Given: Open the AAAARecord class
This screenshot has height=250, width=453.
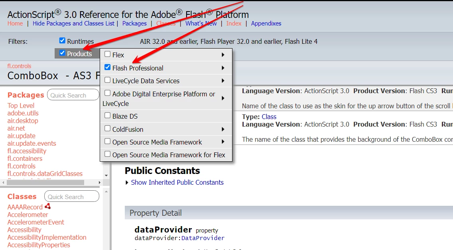Looking at the screenshot, I should point(25,207).
